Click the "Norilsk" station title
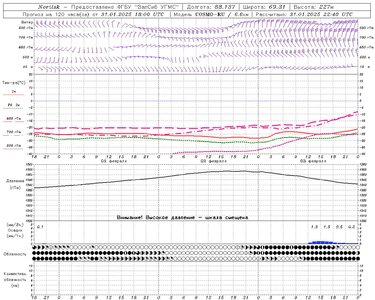Screen dimensions: 375x300 coord(49,7)
